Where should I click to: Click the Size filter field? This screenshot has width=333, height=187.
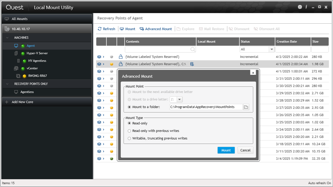[320, 49]
